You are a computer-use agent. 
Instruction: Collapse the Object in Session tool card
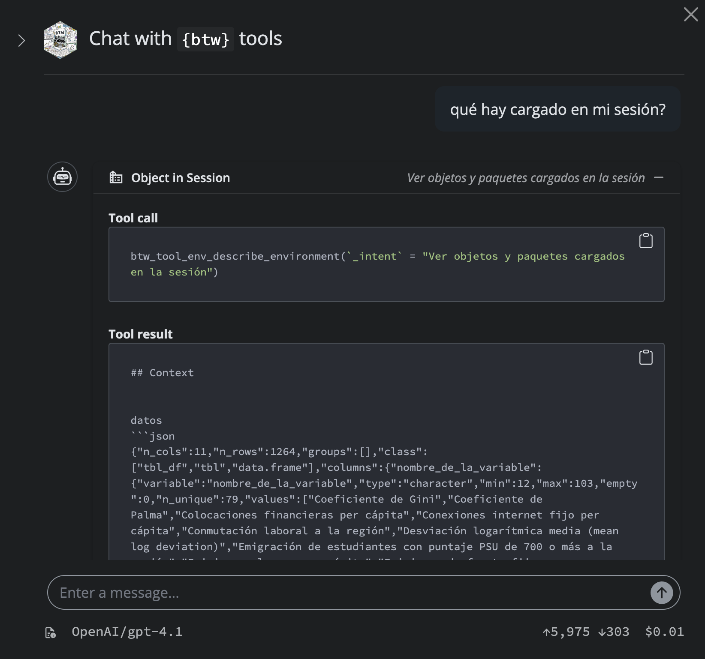click(659, 177)
